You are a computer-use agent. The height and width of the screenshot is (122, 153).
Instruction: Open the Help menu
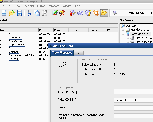[78, 6]
